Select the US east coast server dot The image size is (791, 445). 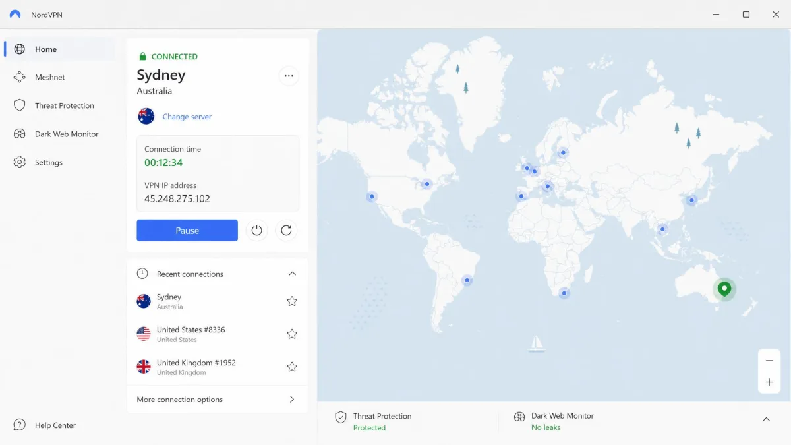click(427, 184)
